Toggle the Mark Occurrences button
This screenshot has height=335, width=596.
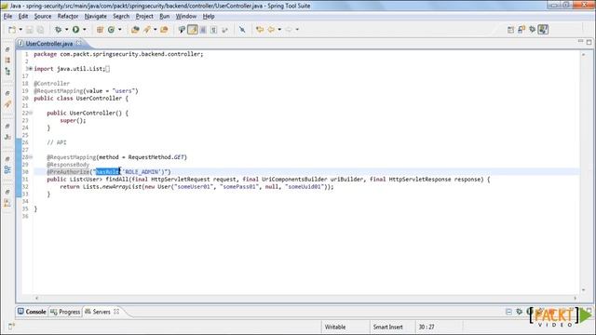[193, 30]
